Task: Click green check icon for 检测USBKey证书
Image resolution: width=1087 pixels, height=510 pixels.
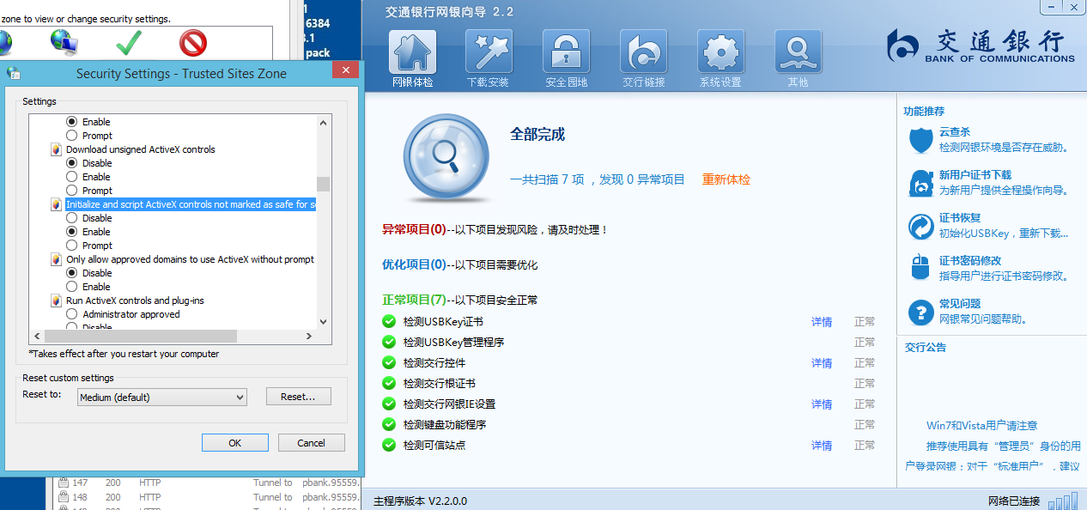Action: coord(389,321)
